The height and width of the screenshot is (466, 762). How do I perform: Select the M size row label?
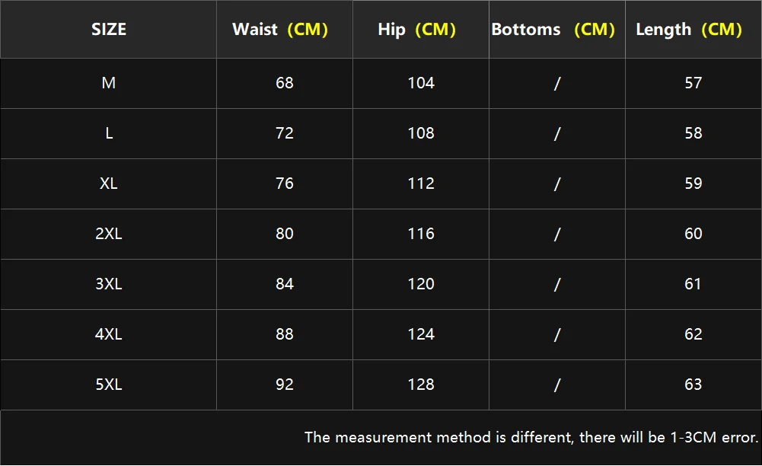[x=109, y=83]
